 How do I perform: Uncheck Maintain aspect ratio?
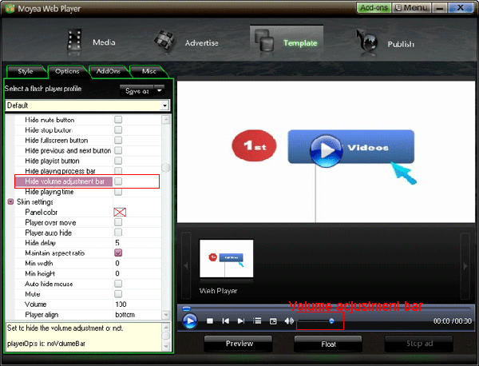[x=118, y=253]
